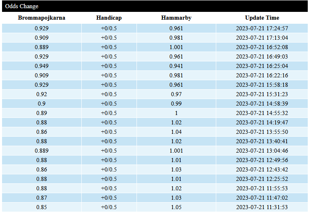Click the update time 2023-07-21 16:25:04

click(262, 66)
